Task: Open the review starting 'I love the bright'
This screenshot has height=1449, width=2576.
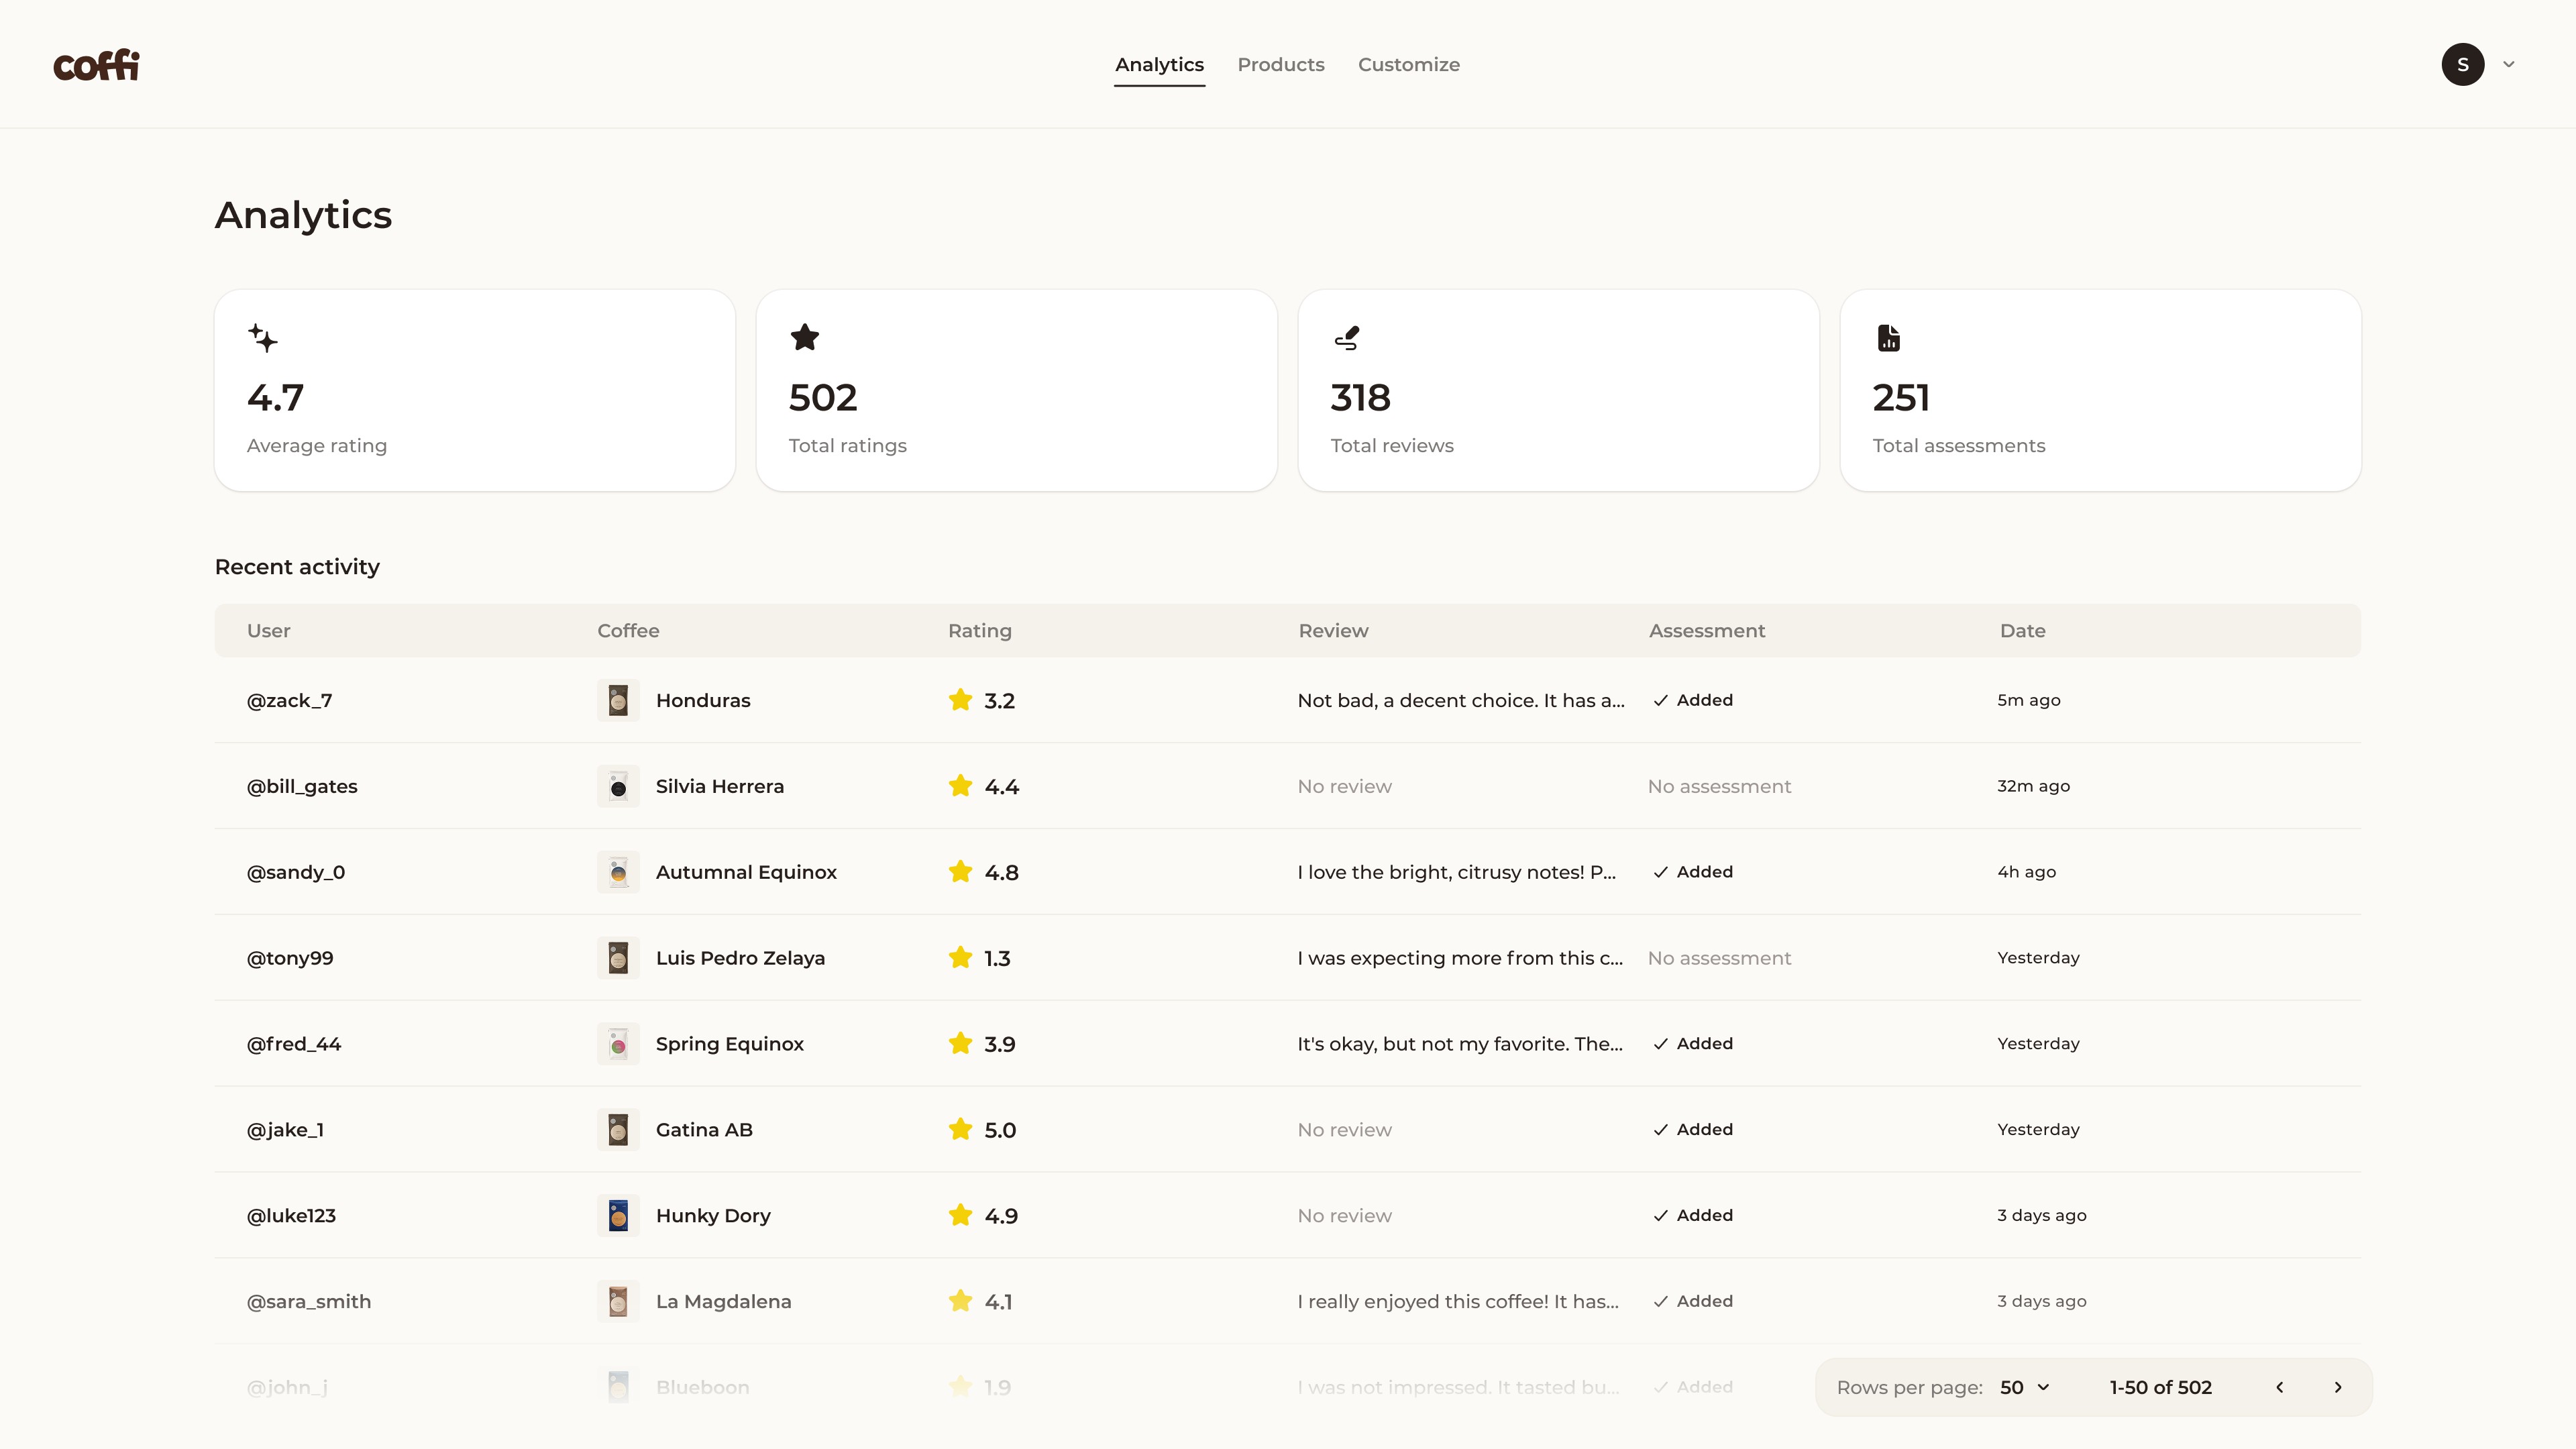Action: point(1456,872)
